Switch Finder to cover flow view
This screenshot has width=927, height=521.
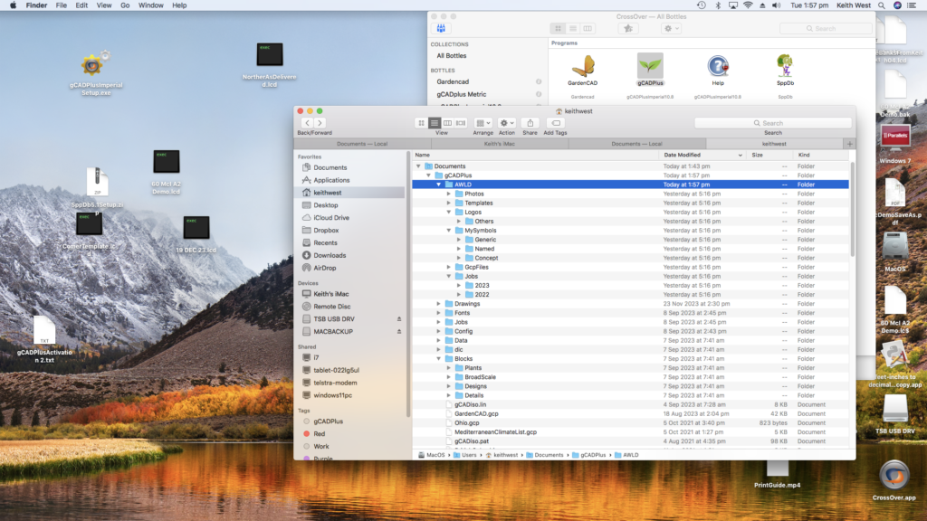coord(461,123)
